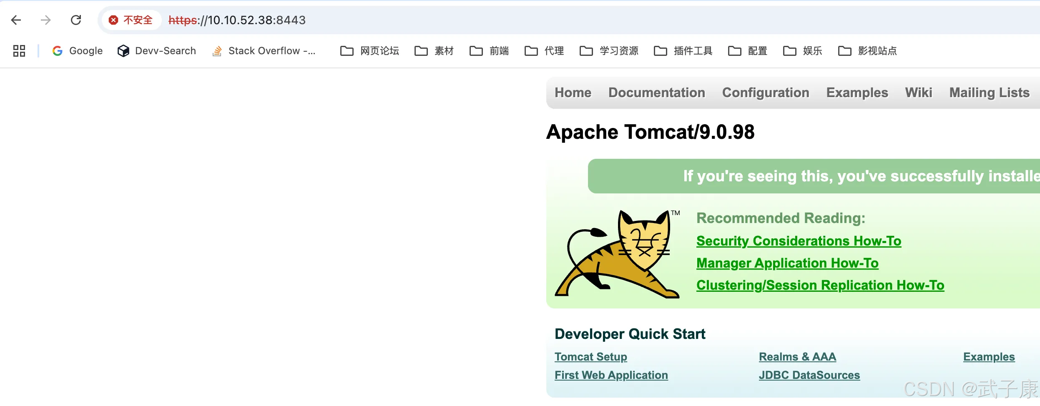Open the 素材 bookmark folder
Viewport: 1040px width, 406px height.
click(x=434, y=51)
